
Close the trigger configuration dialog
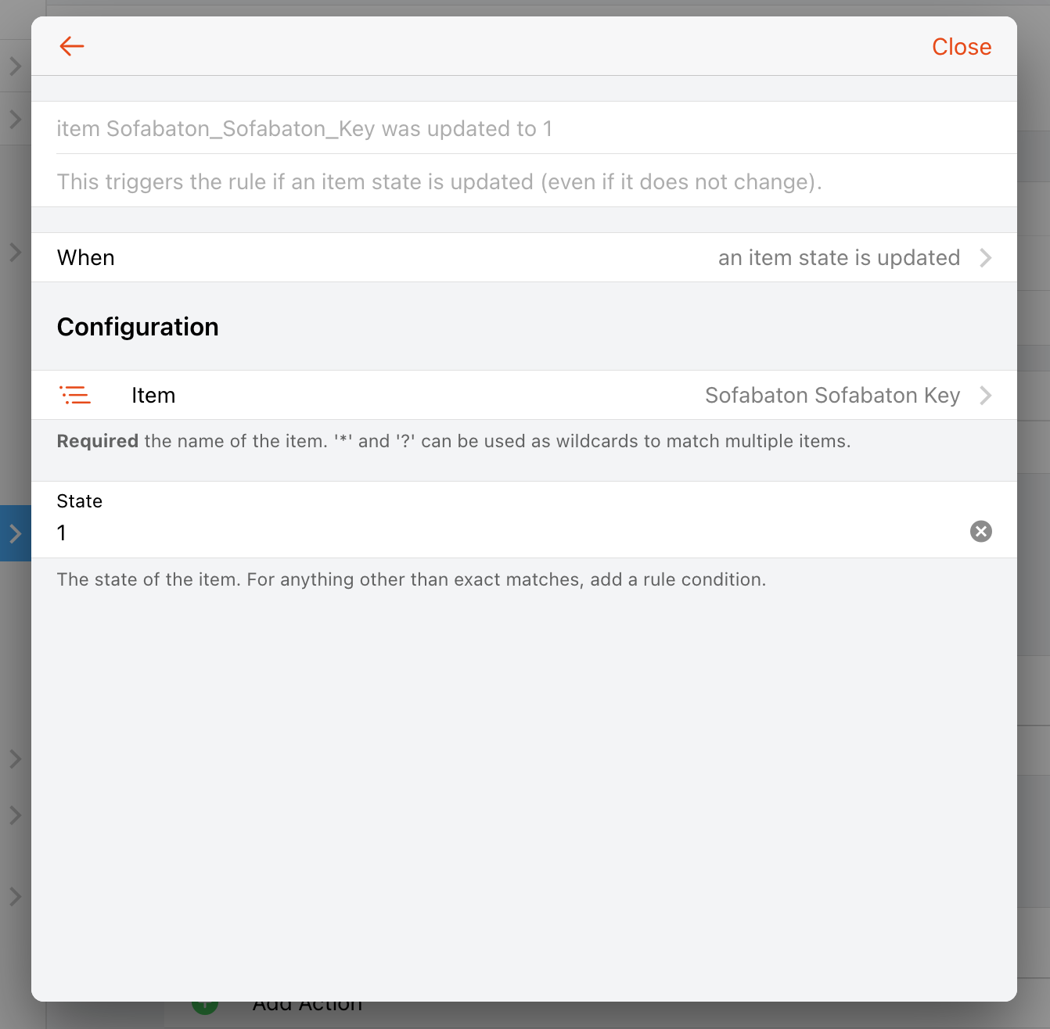(x=961, y=47)
